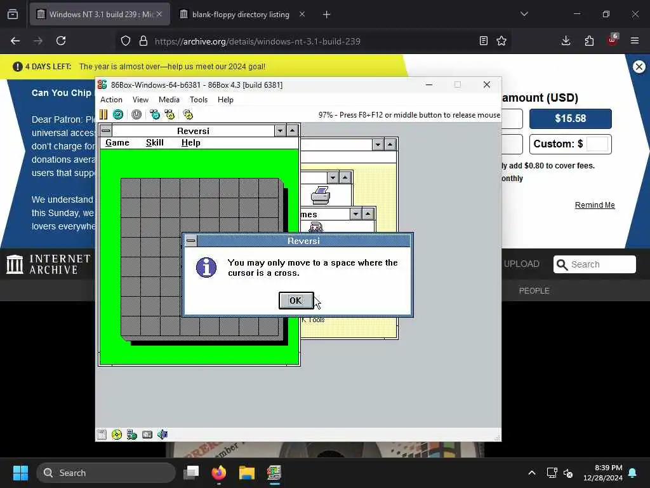Open the Reversi dialog control menu box
The image size is (650, 488).
coord(190,241)
